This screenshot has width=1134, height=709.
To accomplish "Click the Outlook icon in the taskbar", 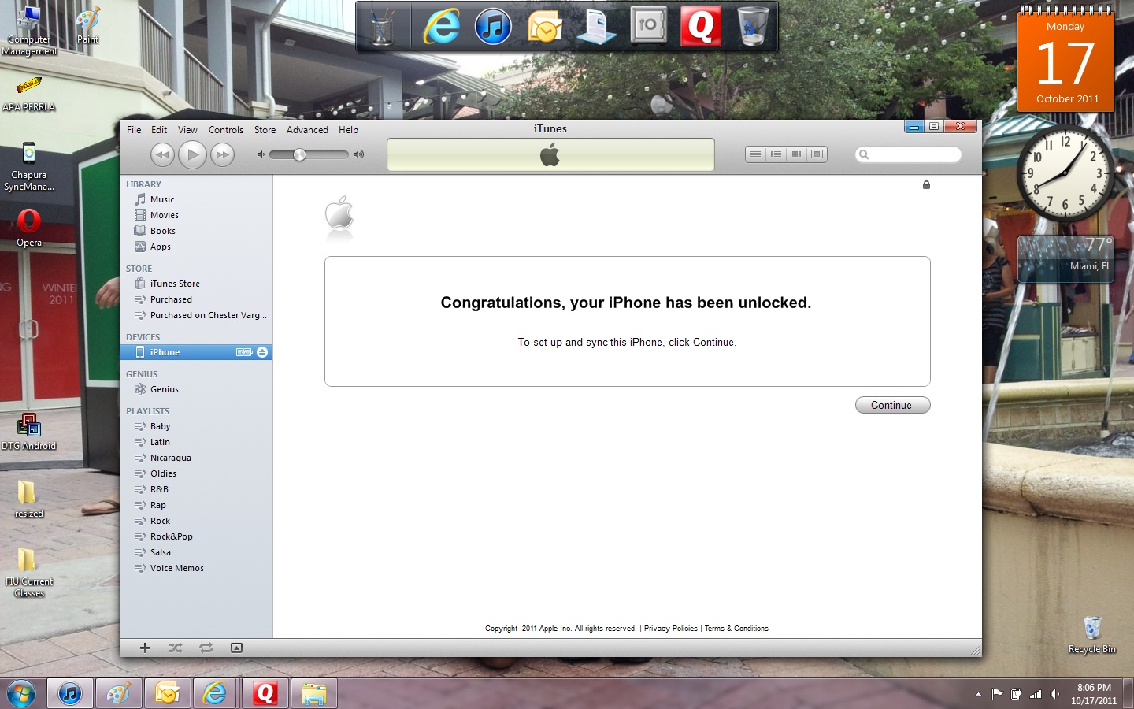I will [x=167, y=693].
